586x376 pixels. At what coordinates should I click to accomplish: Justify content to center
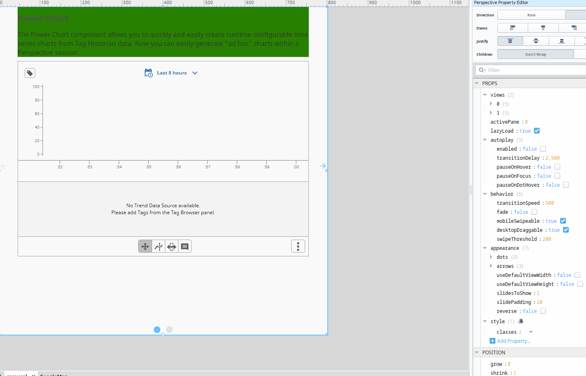pyautogui.click(x=536, y=41)
